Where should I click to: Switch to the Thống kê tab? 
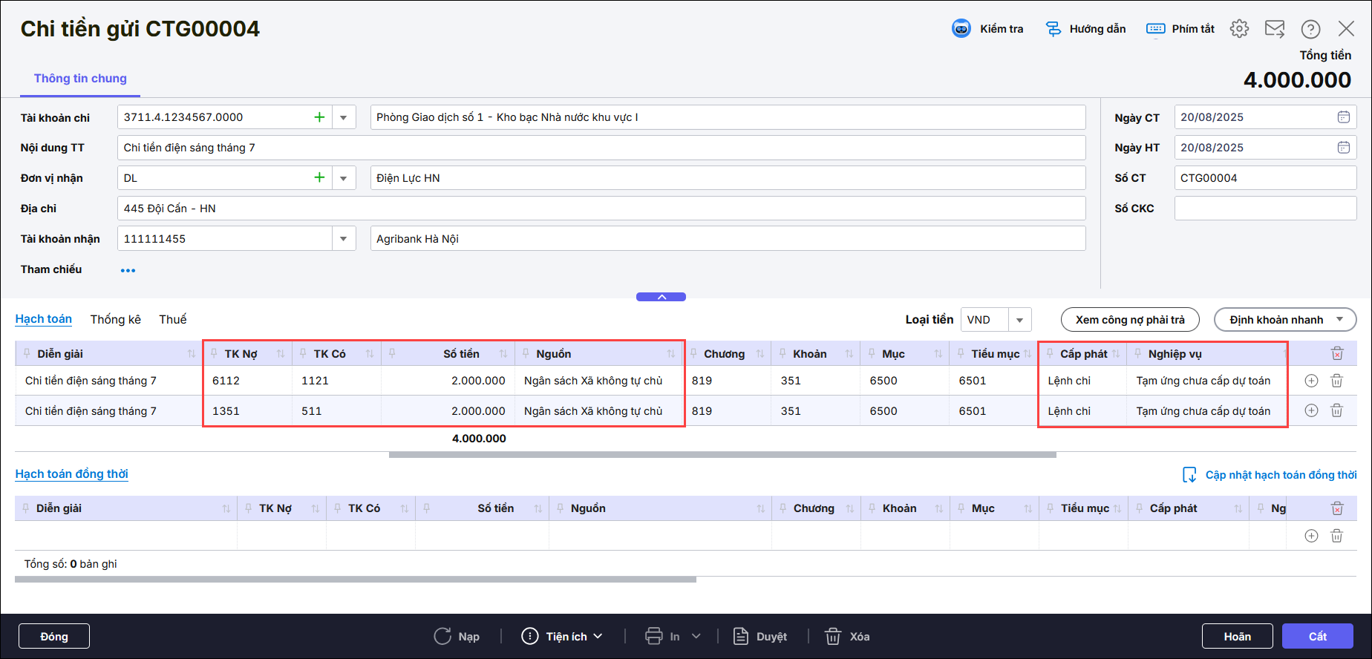coord(115,319)
